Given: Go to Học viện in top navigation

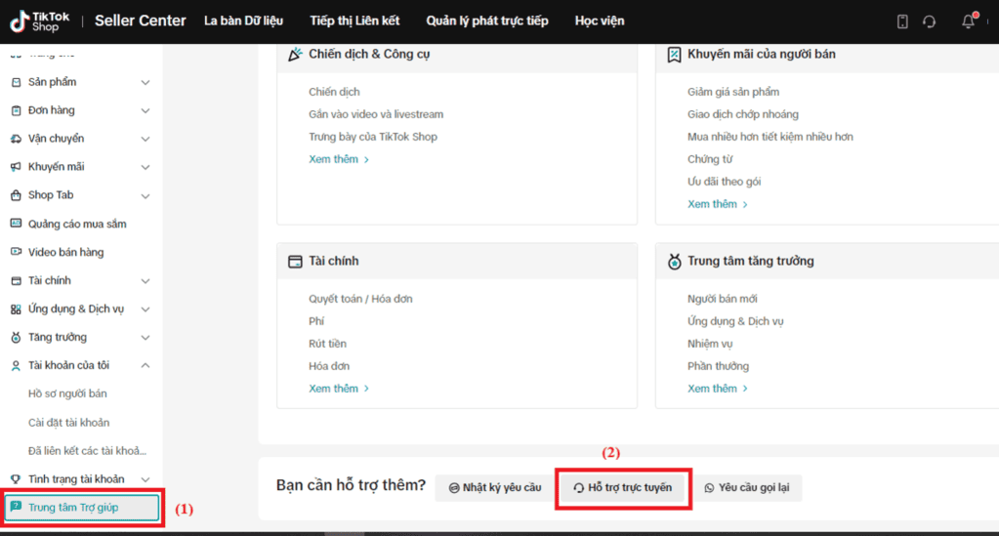Looking at the screenshot, I should coord(600,21).
